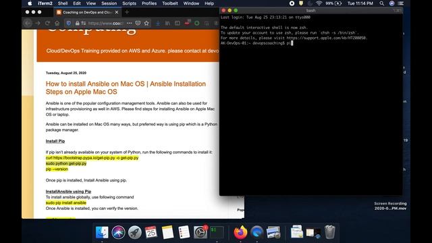Open the page actions three-dots menu
Image resolution: width=432 pixels, height=243 pixels.
pos(129,23)
